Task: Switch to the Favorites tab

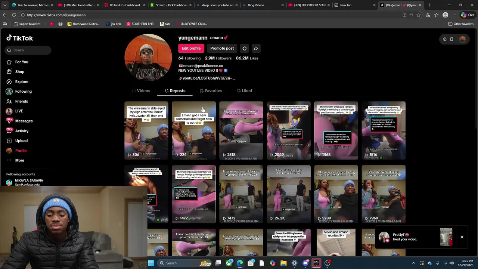Action: [x=211, y=91]
